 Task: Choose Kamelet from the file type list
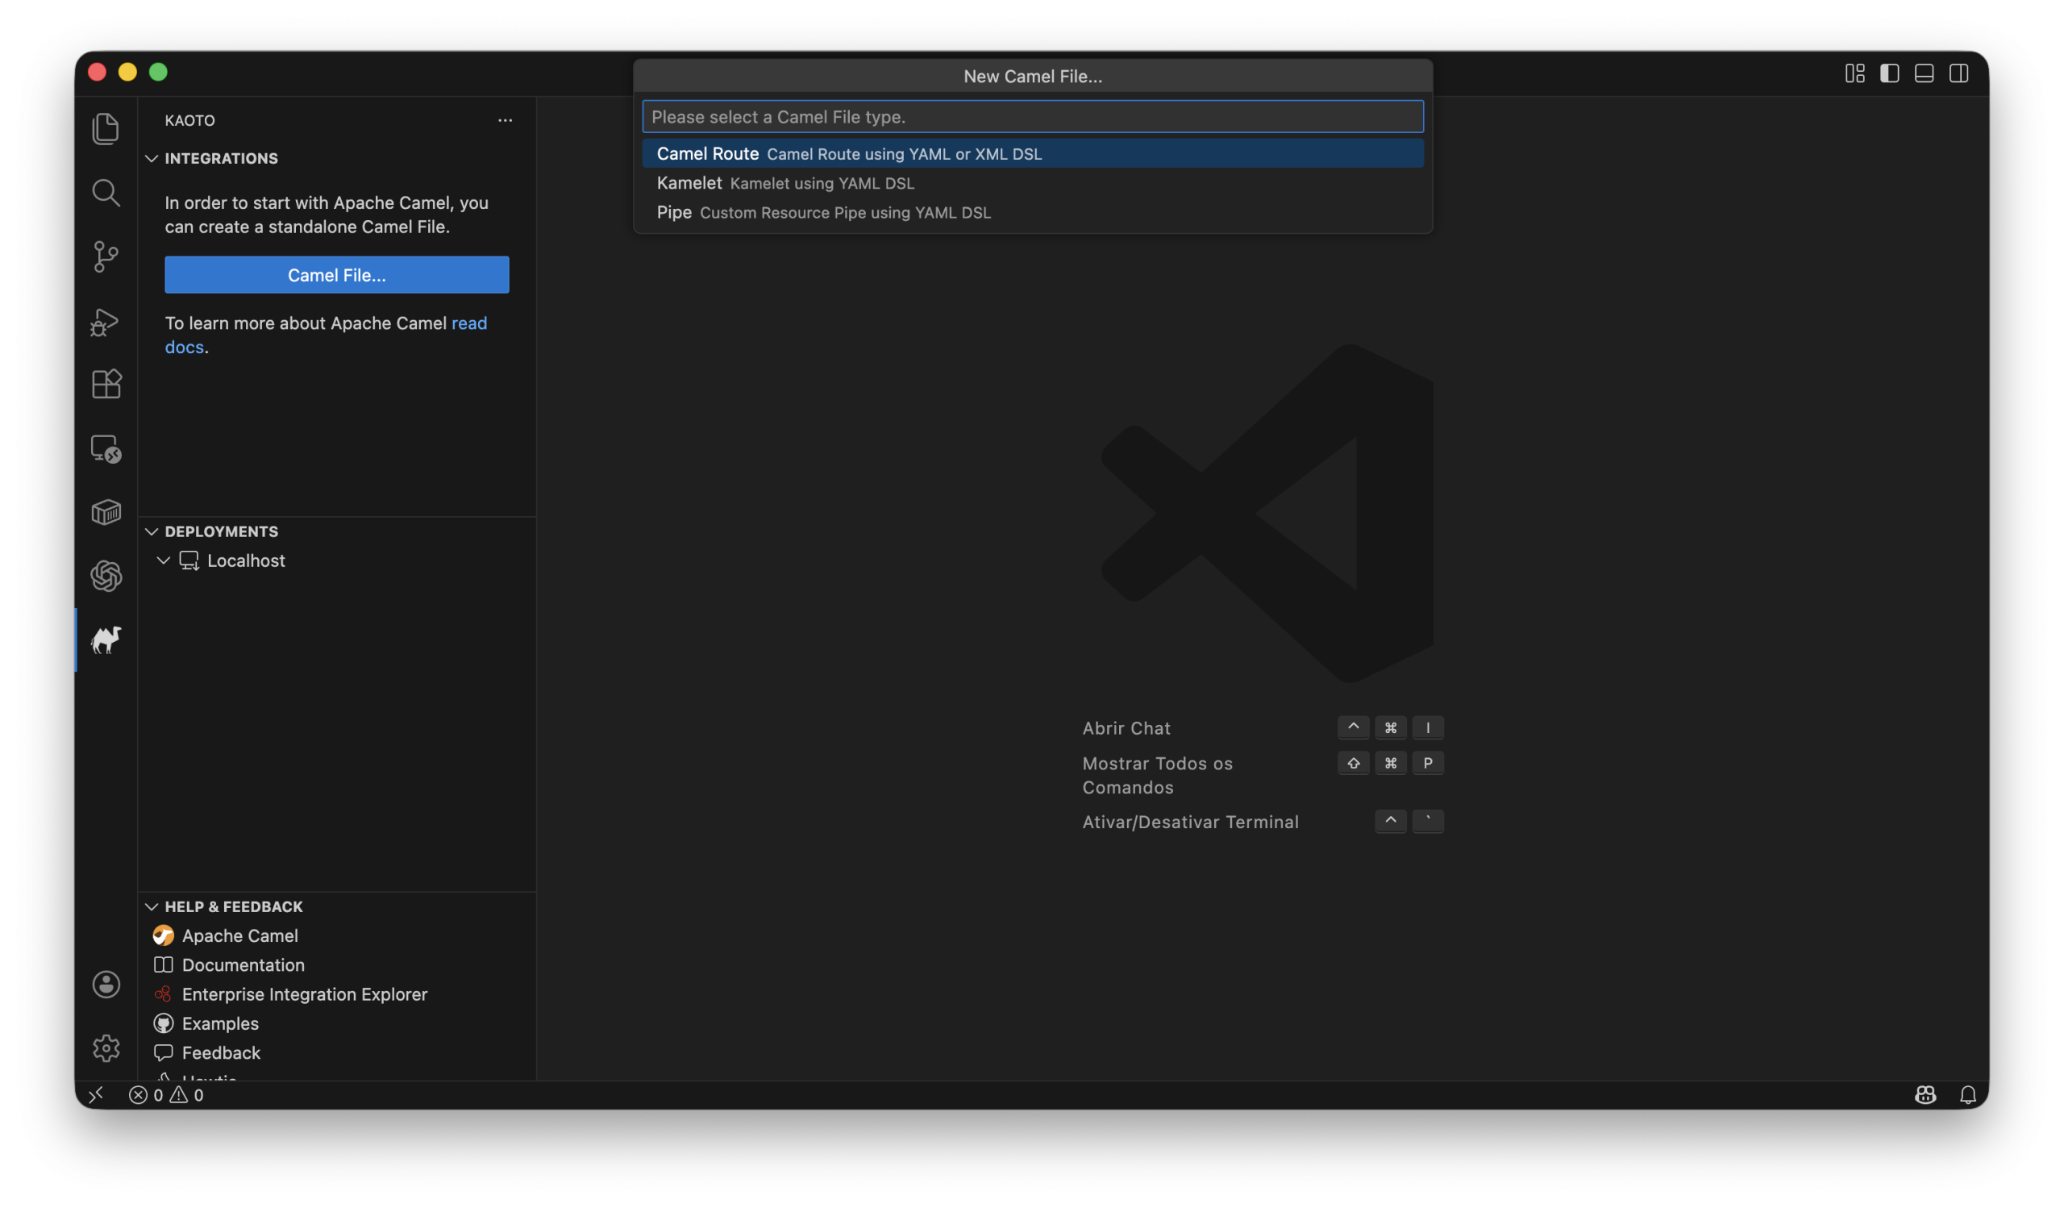(689, 182)
